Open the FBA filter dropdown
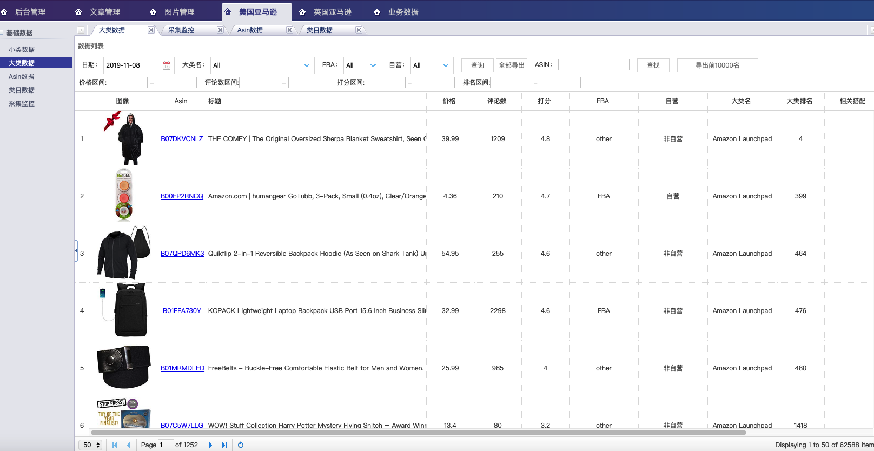874x451 pixels. coord(373,65)
